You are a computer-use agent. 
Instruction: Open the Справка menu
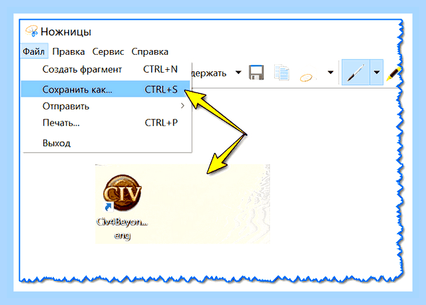[x=150, y=51]
